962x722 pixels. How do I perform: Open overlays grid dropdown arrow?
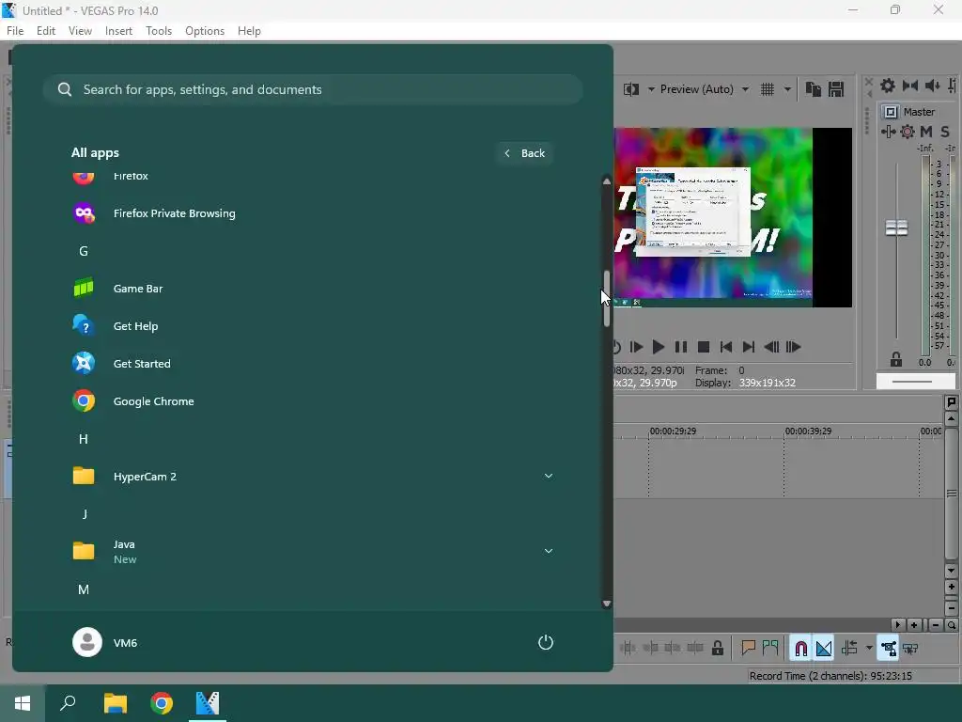(787, 89)
